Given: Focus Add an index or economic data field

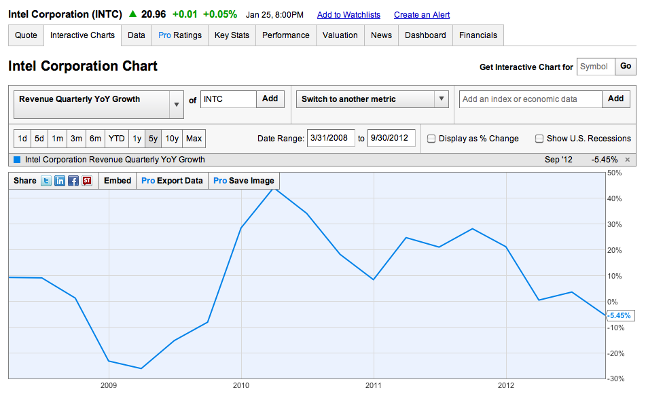Looking at the screenshot, I should (x=531, y=99).
